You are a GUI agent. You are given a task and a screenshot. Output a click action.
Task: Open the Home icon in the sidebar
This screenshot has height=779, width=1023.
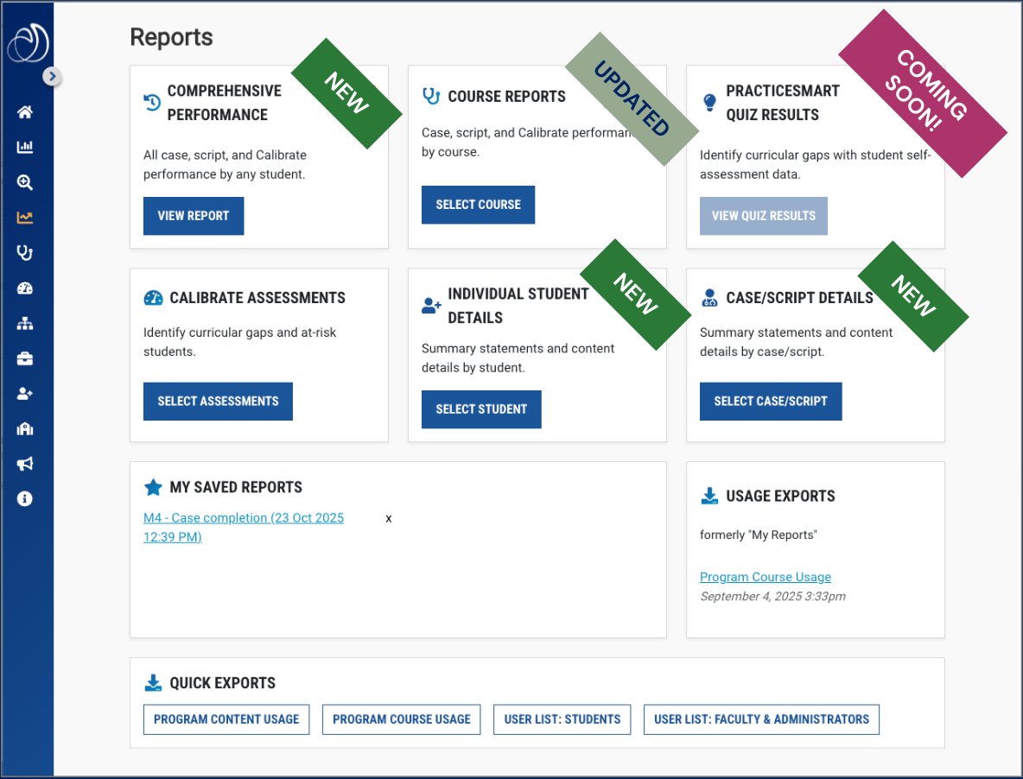tap(25, 112)
